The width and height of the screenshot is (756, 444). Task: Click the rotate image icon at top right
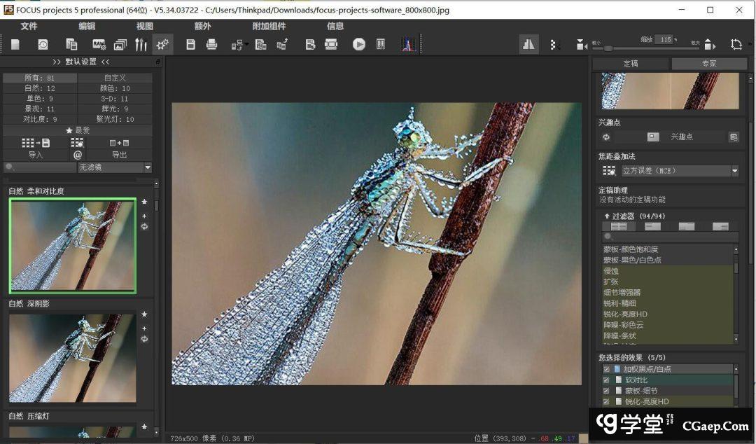(x=736, y=44)
